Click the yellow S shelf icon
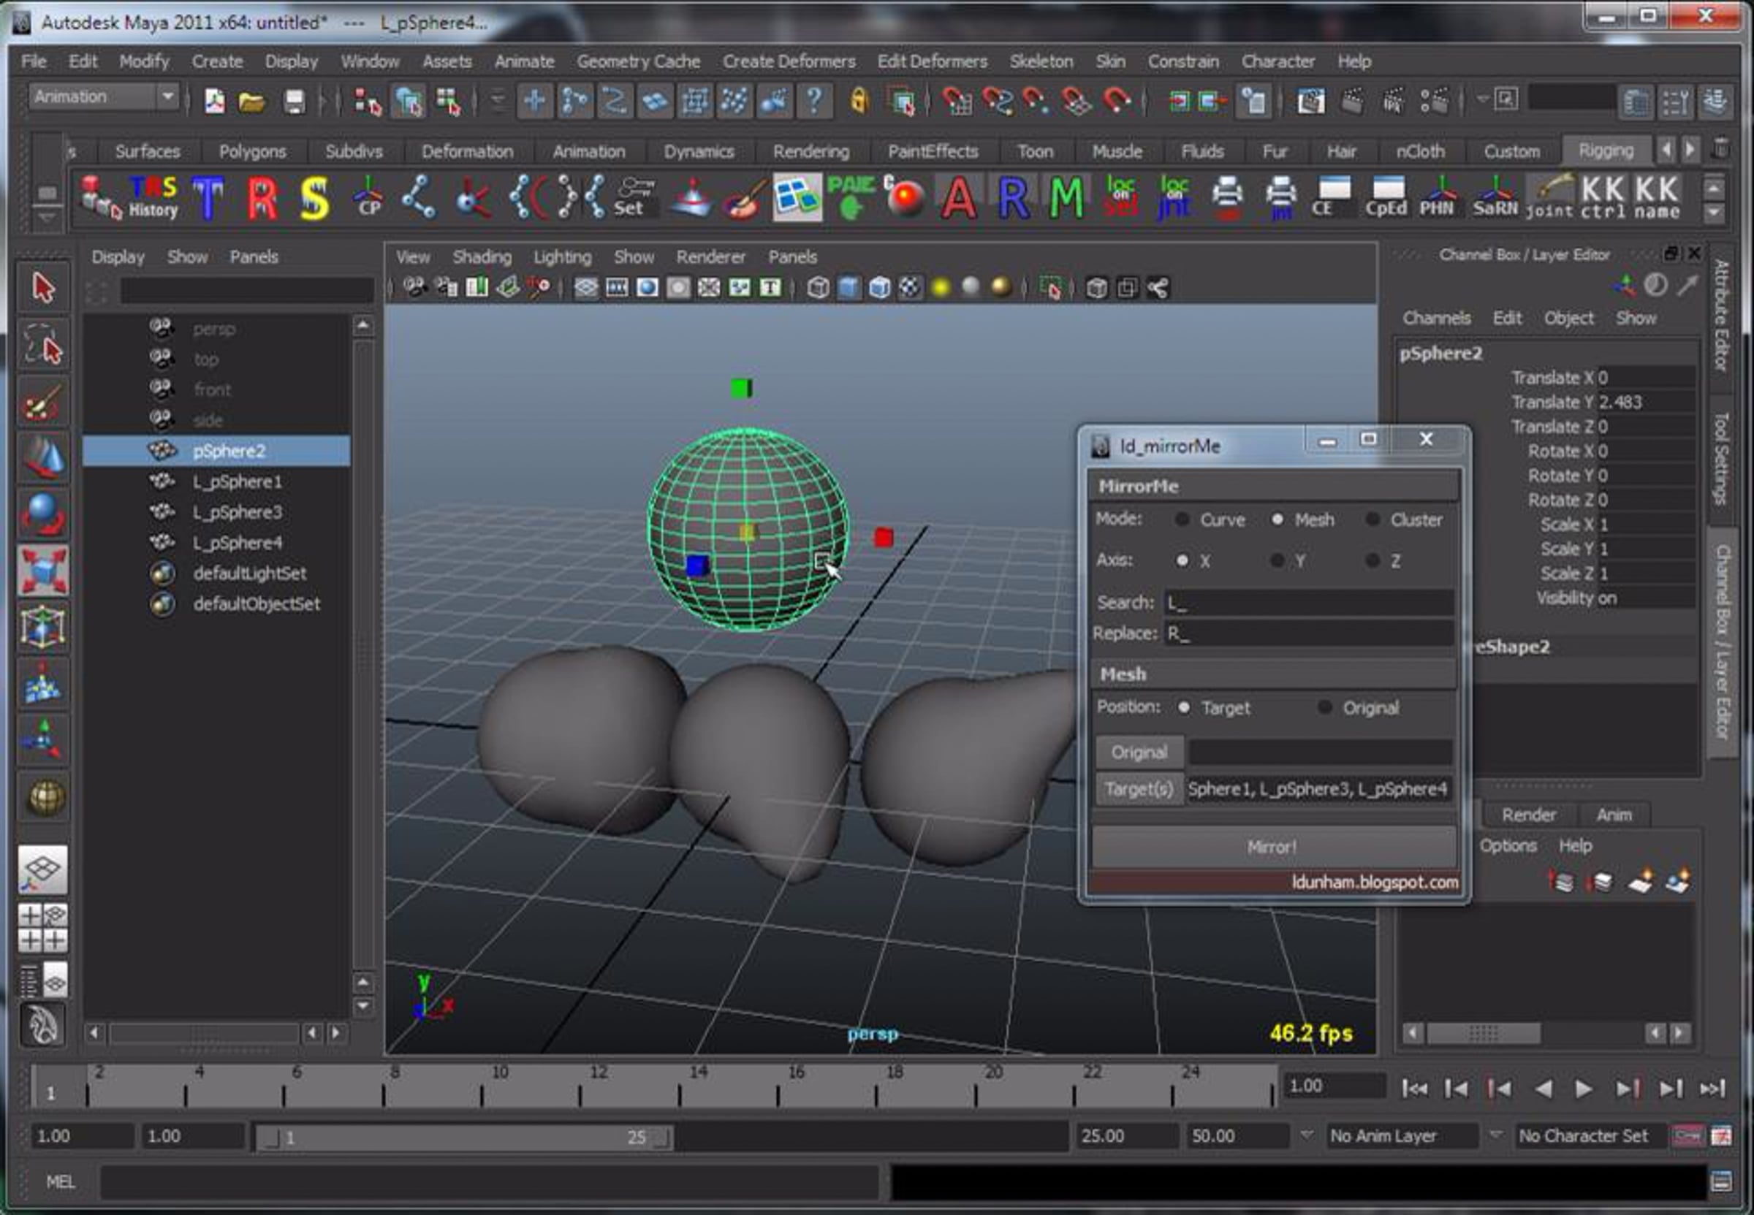 [x=314, y=198]
